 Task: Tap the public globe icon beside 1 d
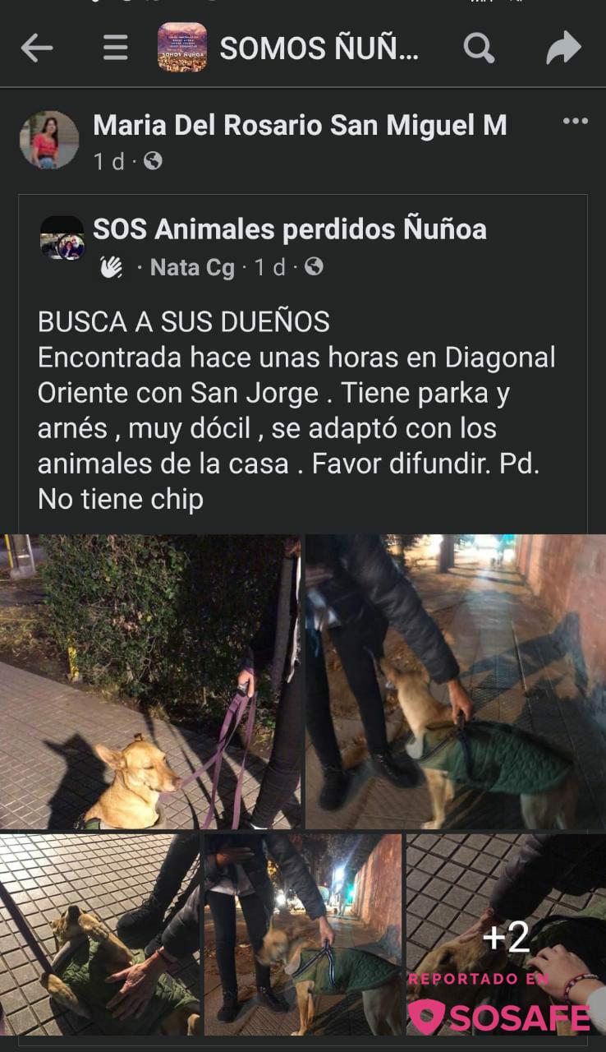coord(153,161)
